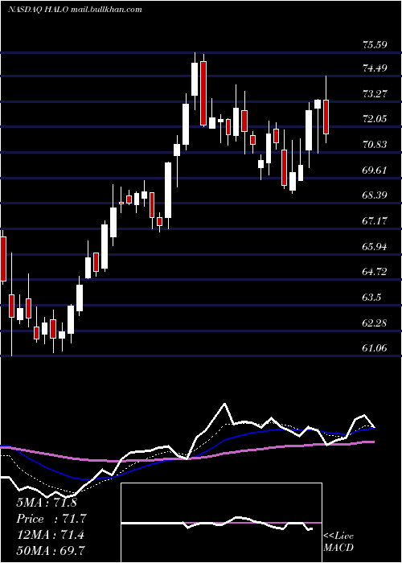Select the 64.72 price axis label
Screen dimensions: 402x563
coord(375,272)
